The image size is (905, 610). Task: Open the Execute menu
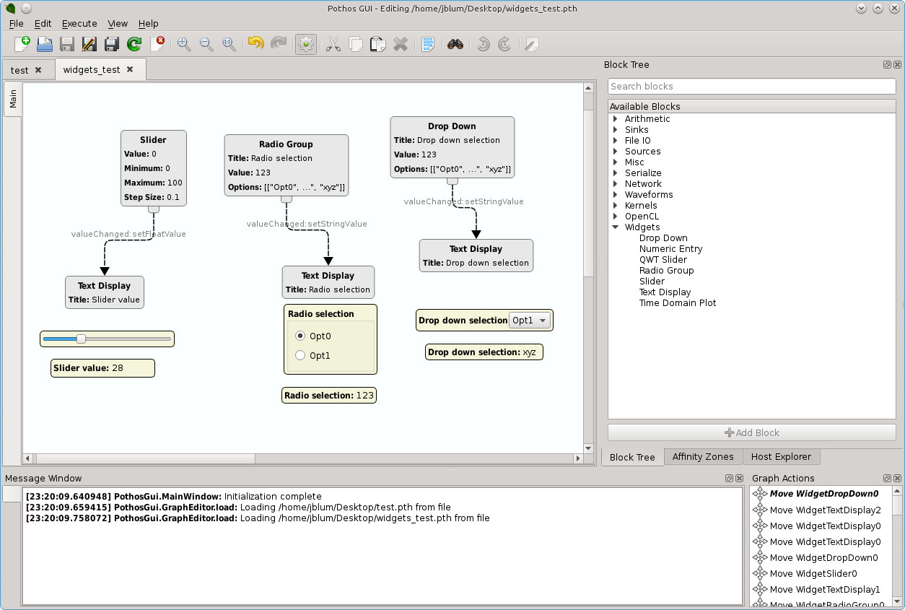coord(79,24)
